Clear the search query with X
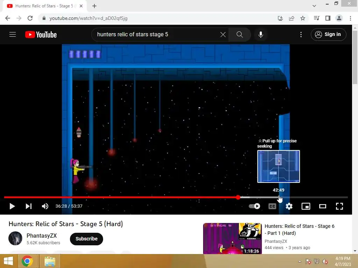The image size is (358, 268). tap(223, 35)
